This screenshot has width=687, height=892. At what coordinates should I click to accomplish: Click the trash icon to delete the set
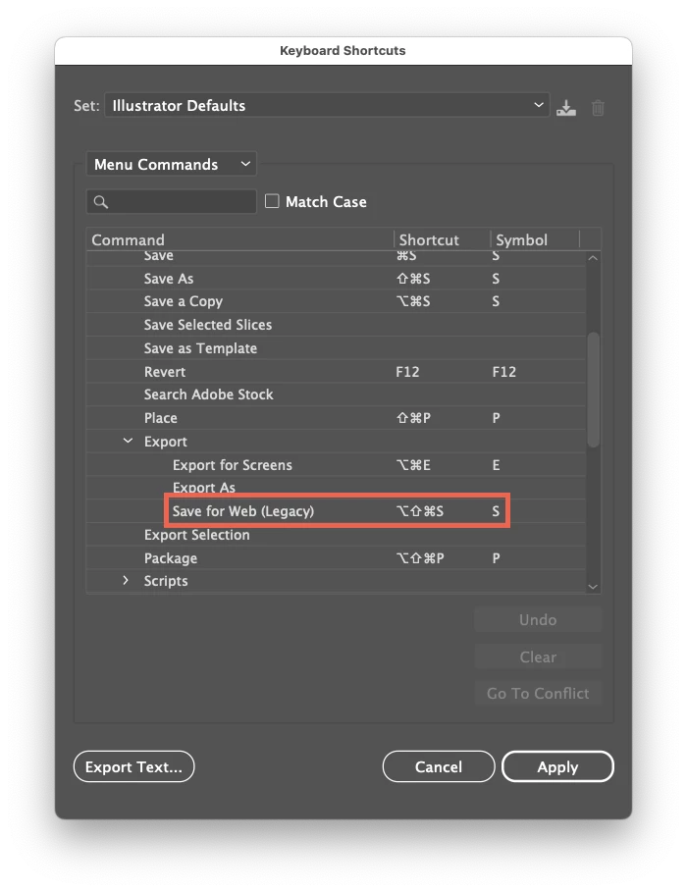coord(598,108)
